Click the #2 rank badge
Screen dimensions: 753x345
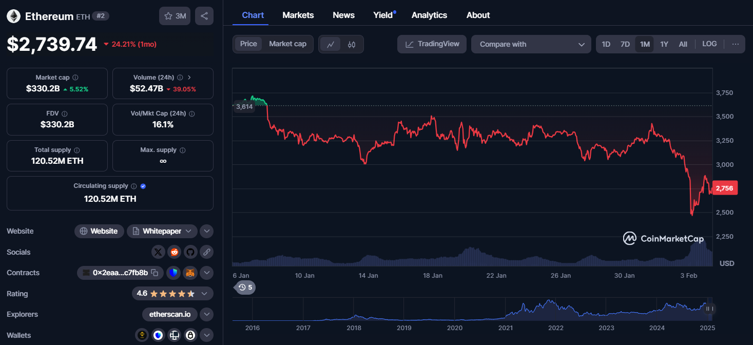101,16
